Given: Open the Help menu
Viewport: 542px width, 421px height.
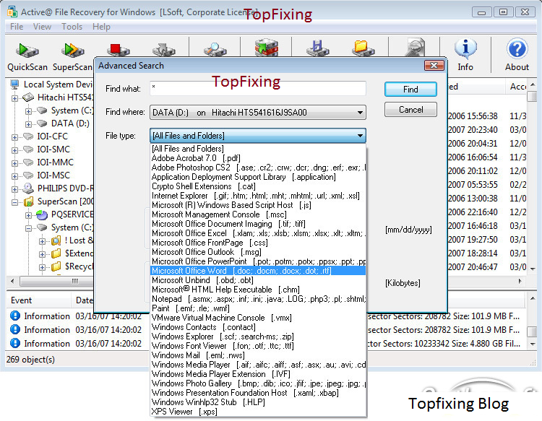Looking at the screenshot, I should 101,27.
